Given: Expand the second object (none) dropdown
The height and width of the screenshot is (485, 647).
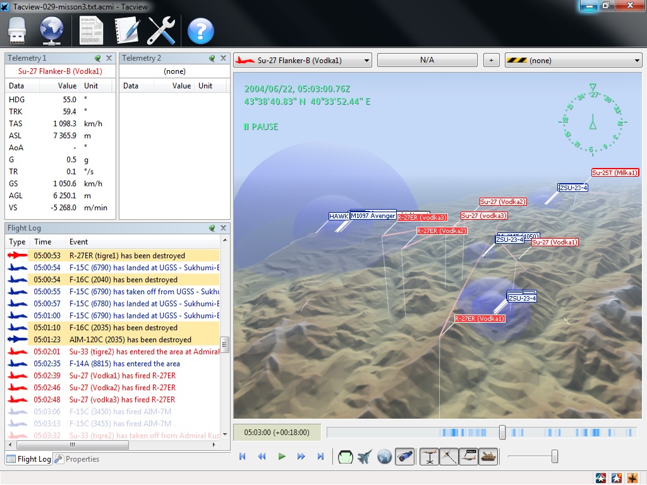Looking at the screenshot, I should 573,61.
